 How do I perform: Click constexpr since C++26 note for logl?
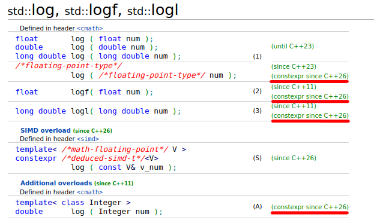point(310,116)
